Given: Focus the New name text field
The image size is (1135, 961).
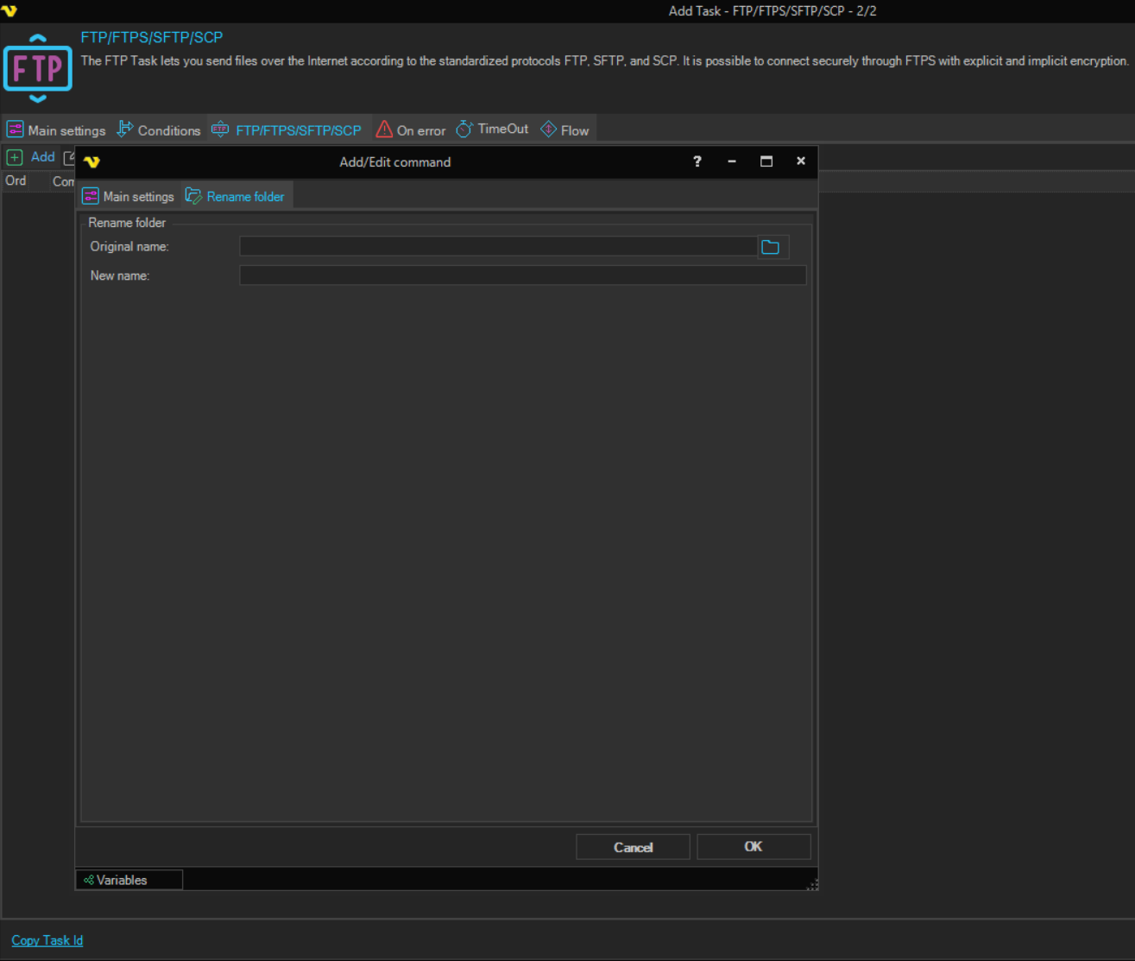Looking at the screenshot, I should [522, 275].
